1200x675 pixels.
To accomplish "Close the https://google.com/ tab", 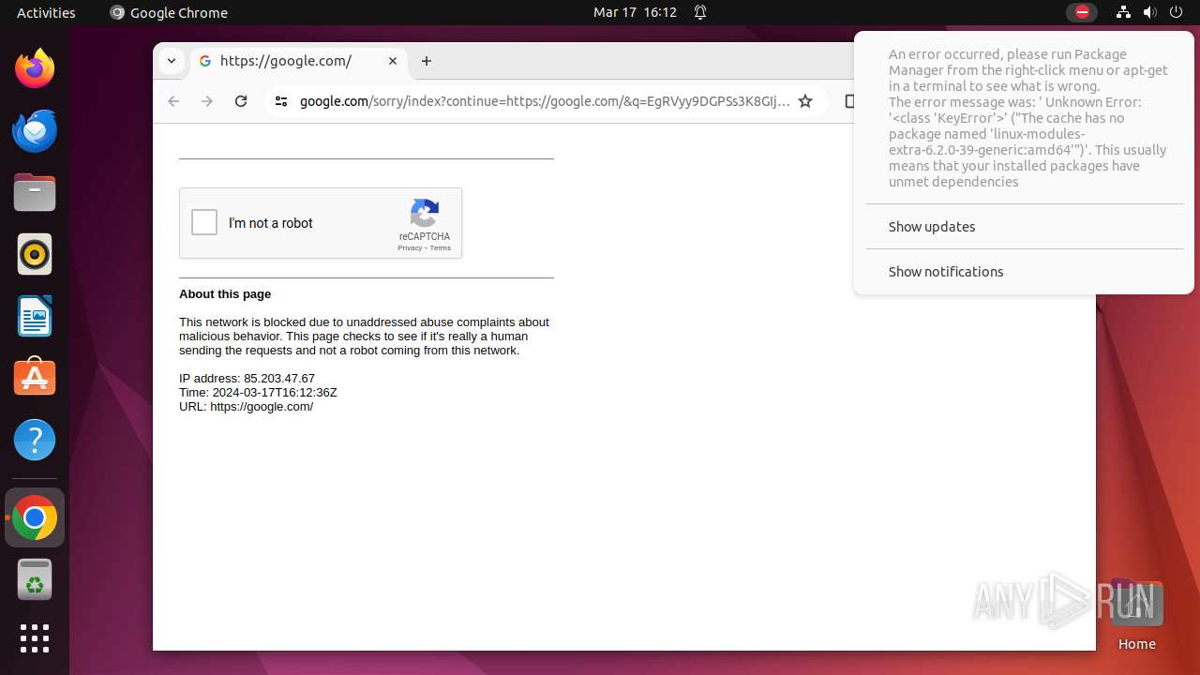I will [393, 61].
